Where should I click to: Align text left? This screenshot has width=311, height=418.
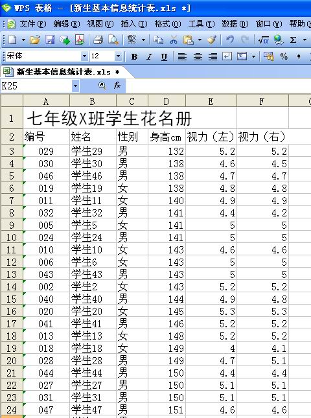pyautogui.click(x=182, y=56)
